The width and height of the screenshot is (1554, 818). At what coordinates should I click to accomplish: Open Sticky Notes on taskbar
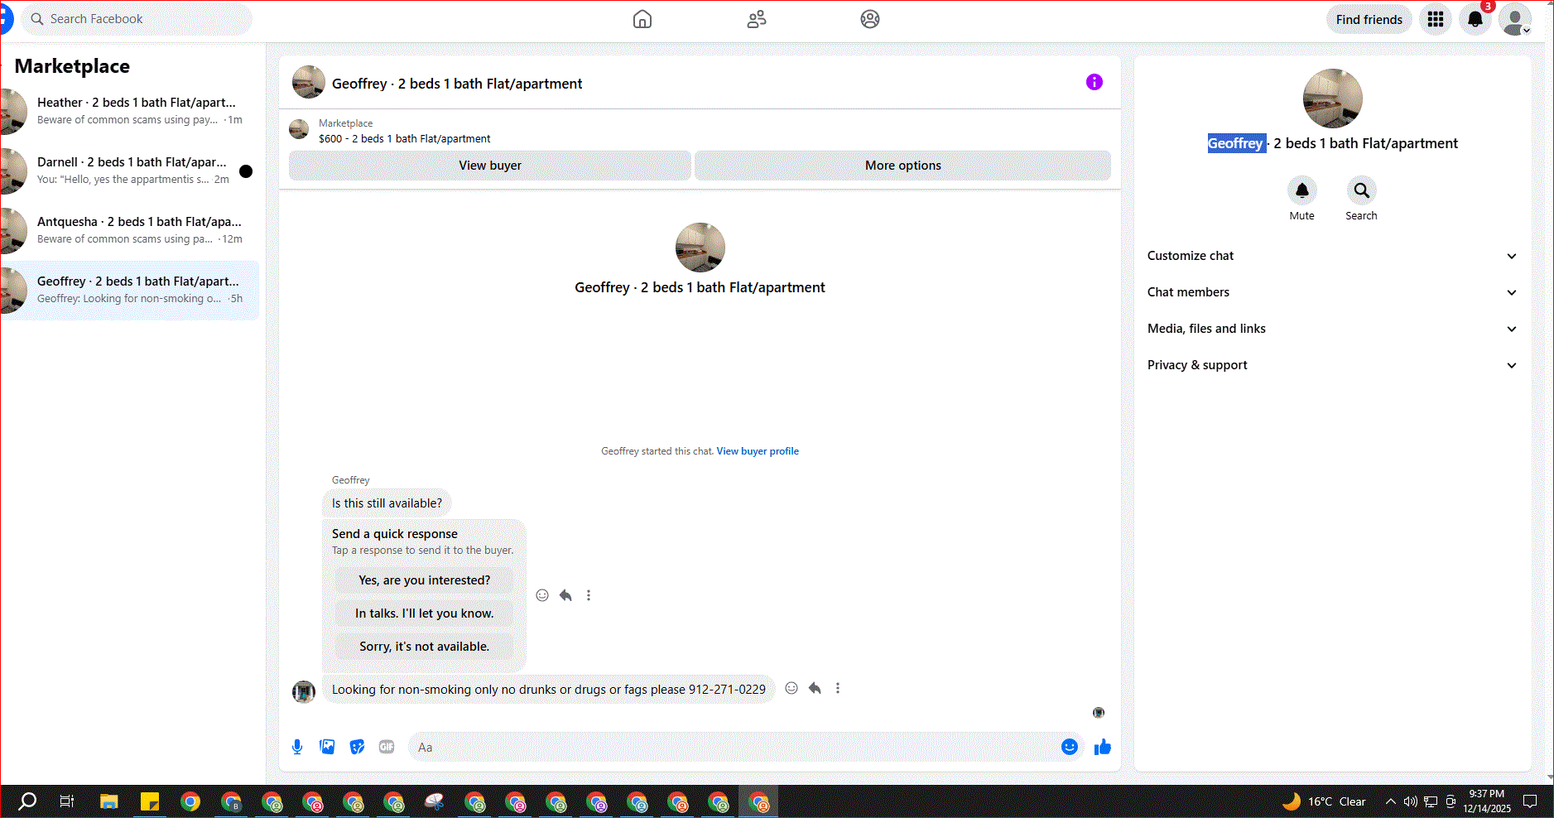(x=150, y=801)
